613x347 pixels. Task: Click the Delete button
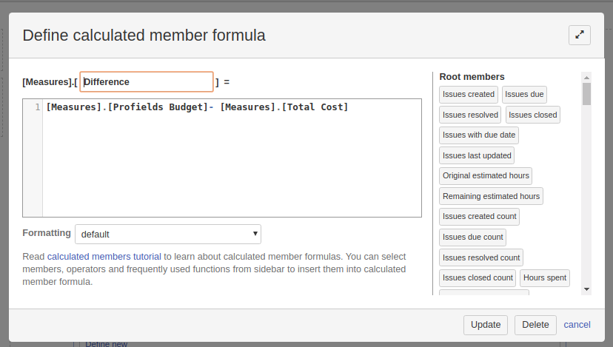pos(535,325)
